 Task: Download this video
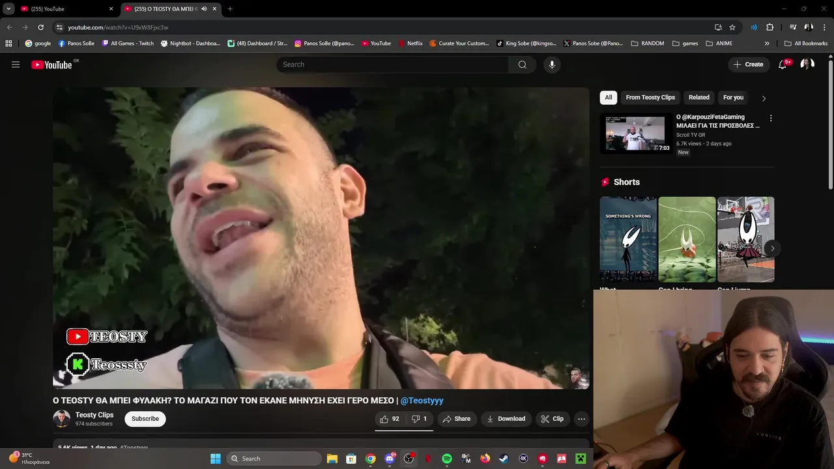click(x=506, y=419)
